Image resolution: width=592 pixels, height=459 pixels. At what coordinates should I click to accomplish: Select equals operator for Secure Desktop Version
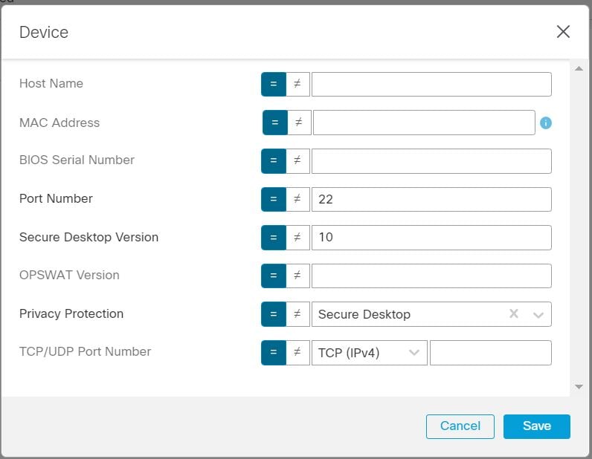tap(274, 238)
